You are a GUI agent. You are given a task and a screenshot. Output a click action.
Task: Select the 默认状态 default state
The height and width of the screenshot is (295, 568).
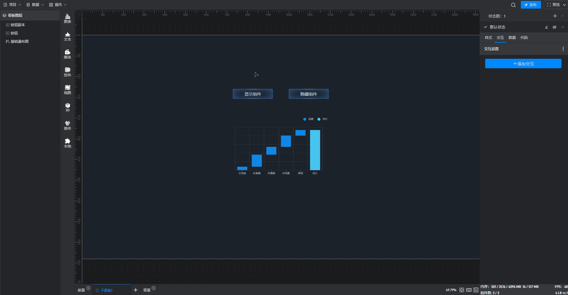pos(497,27)
